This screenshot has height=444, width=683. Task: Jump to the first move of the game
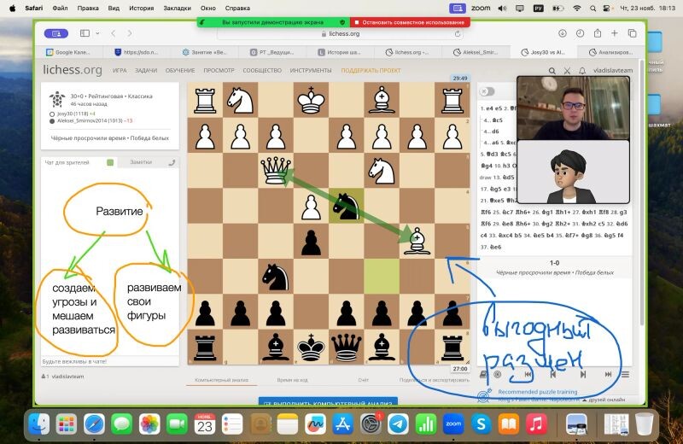528,374
